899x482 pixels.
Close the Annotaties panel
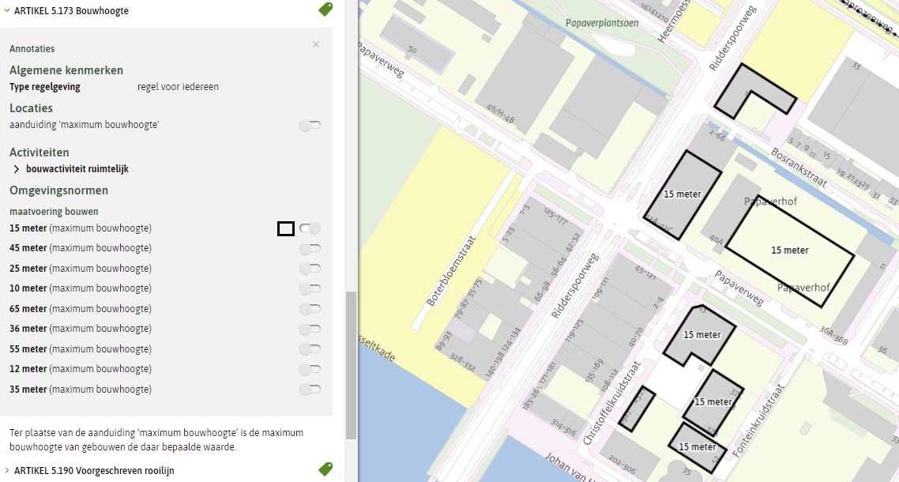[x=316, y=44]
